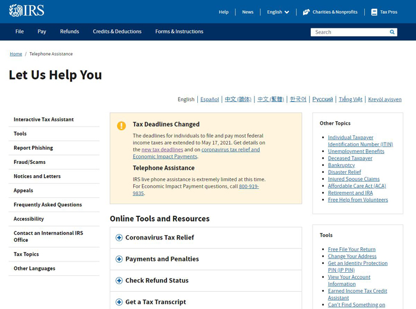Open View Your Account Information link

tap(349, 280)
